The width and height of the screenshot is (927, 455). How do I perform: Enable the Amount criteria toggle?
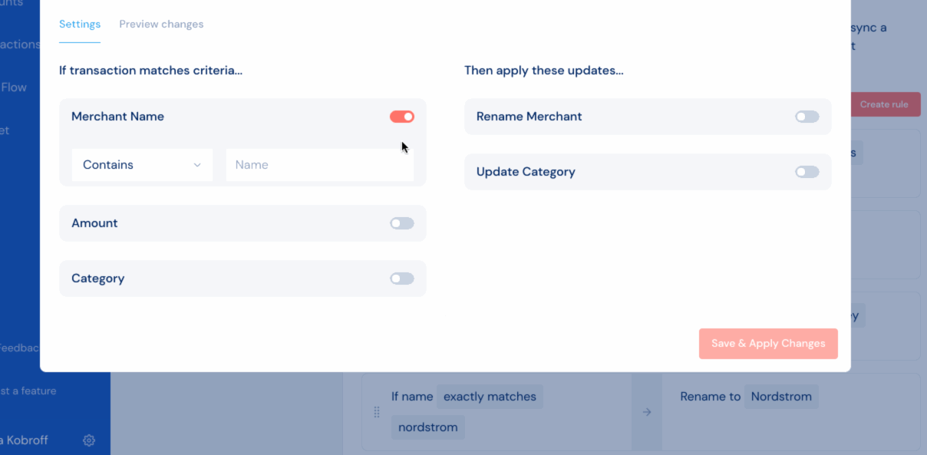(x=401, y=223)
